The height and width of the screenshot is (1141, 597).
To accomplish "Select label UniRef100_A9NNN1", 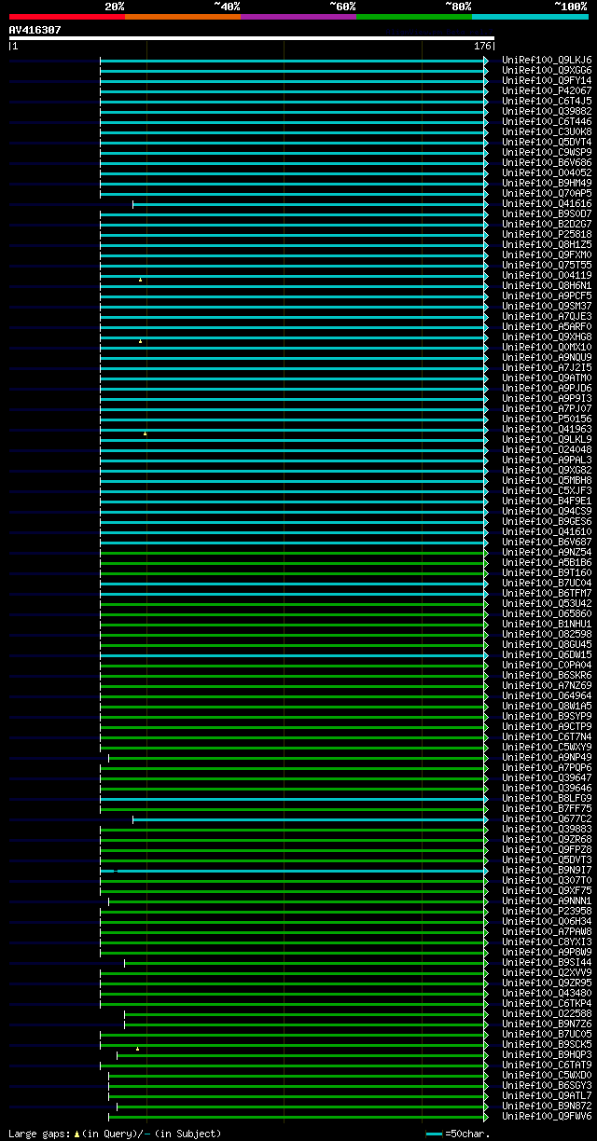I will tap(547, 900).
